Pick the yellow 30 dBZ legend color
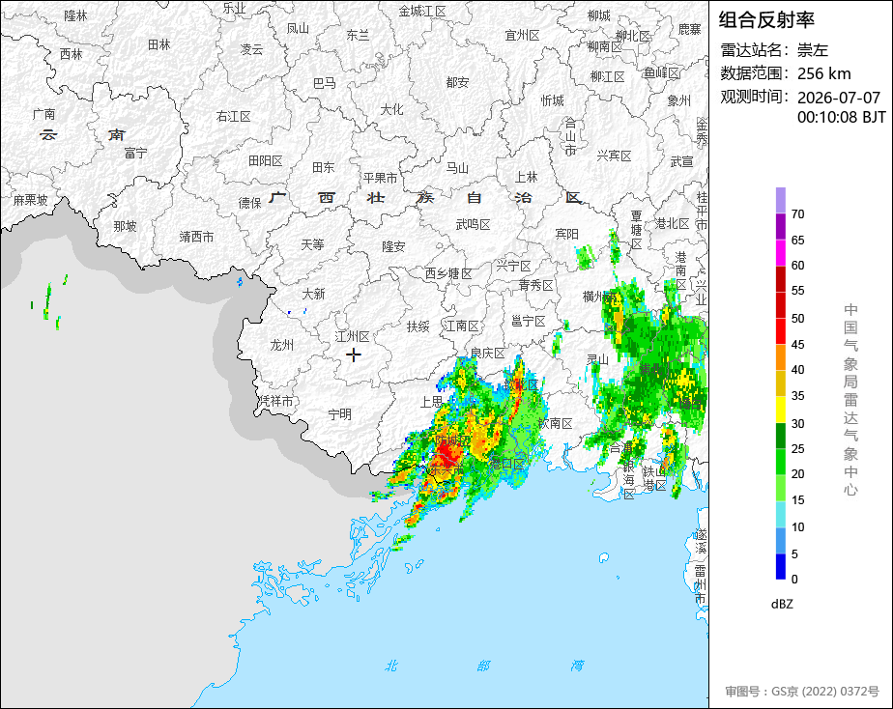Viewport: 893px width, 709px height. [x=780, y=410]
